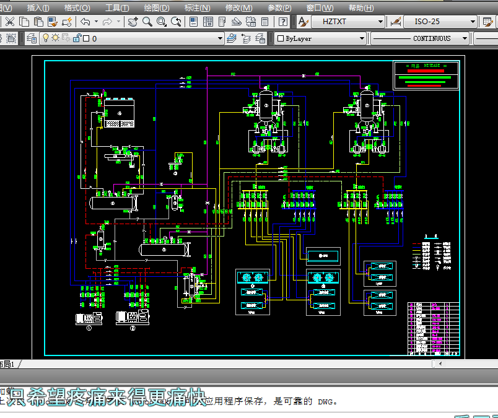This screenshot has width=498, height=418.
Task: Toggle layer 0 freeze sun icon
Action: click(x=56, y=38)
